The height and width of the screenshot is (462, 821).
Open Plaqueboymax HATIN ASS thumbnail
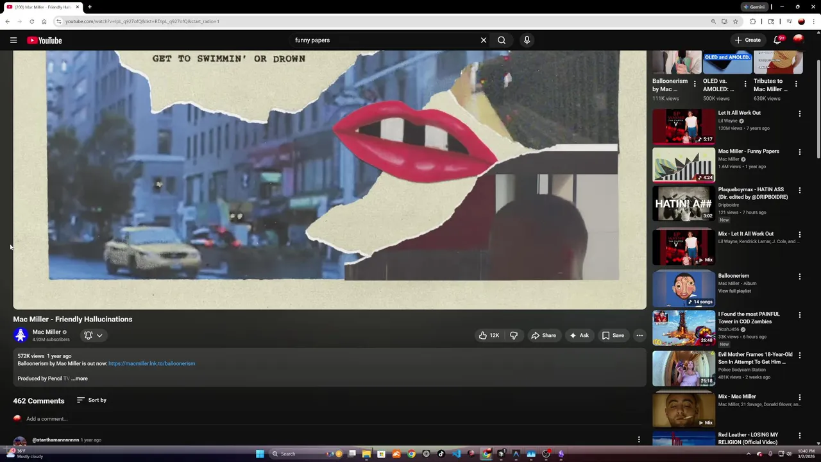[x=684, y=203]
